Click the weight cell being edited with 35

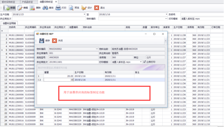point(59,80)
